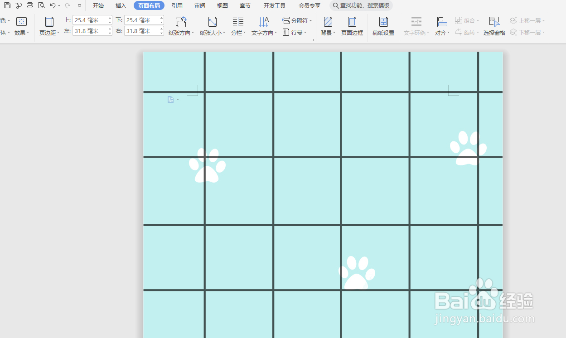Click the Save icon in quick access toolbar
Screen dimensions: 566x338
coord(7,5)
